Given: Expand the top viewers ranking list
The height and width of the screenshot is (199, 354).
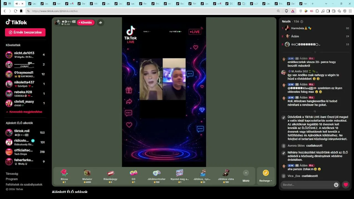Looking at the screenshot, I should coord(315,52).
